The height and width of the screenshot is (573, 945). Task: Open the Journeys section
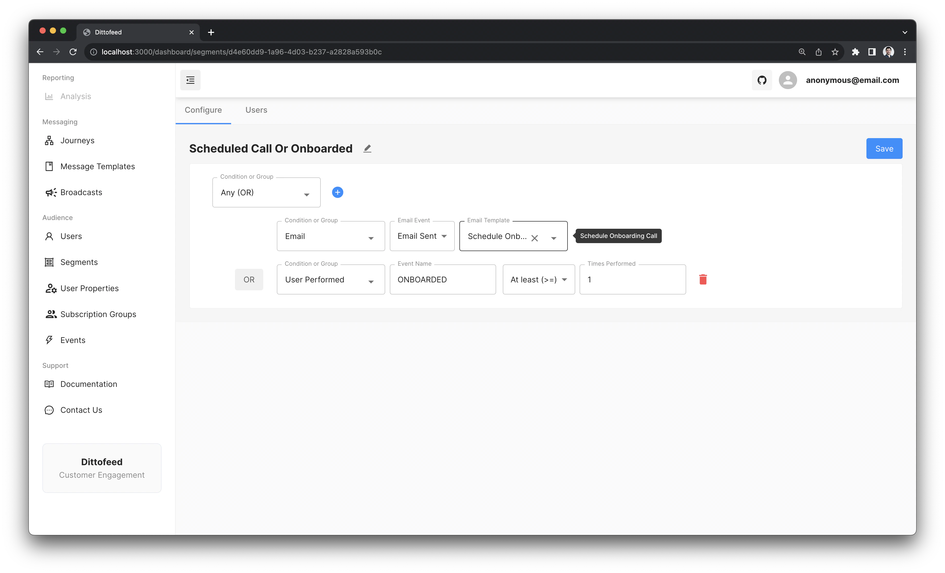pos(77,140)
